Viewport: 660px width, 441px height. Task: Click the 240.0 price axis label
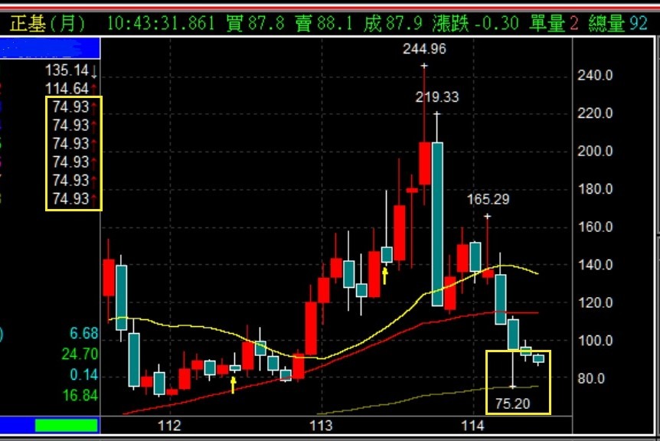click(595, 75)
